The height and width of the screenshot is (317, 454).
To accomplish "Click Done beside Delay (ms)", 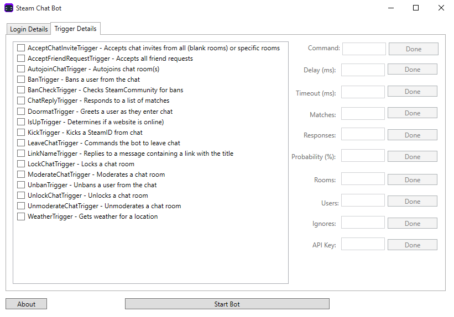I will 413,70.
